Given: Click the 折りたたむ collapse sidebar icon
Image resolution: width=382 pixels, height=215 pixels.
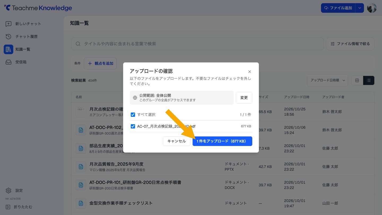Looking at the screenshot, I should point(8,207).
